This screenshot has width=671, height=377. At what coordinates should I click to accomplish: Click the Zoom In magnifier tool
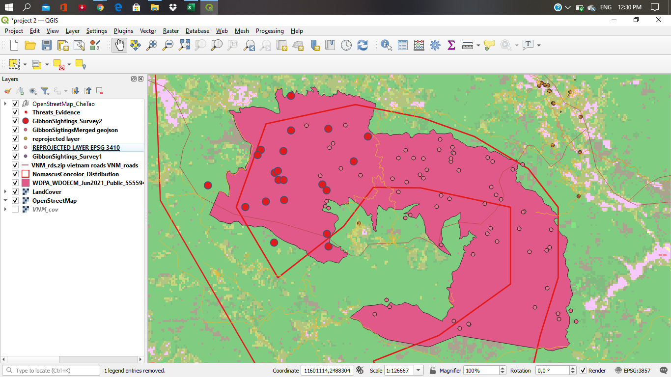click(152, 45)
